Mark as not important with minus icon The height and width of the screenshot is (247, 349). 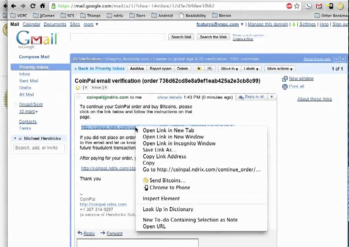click(x=210, y=69)
